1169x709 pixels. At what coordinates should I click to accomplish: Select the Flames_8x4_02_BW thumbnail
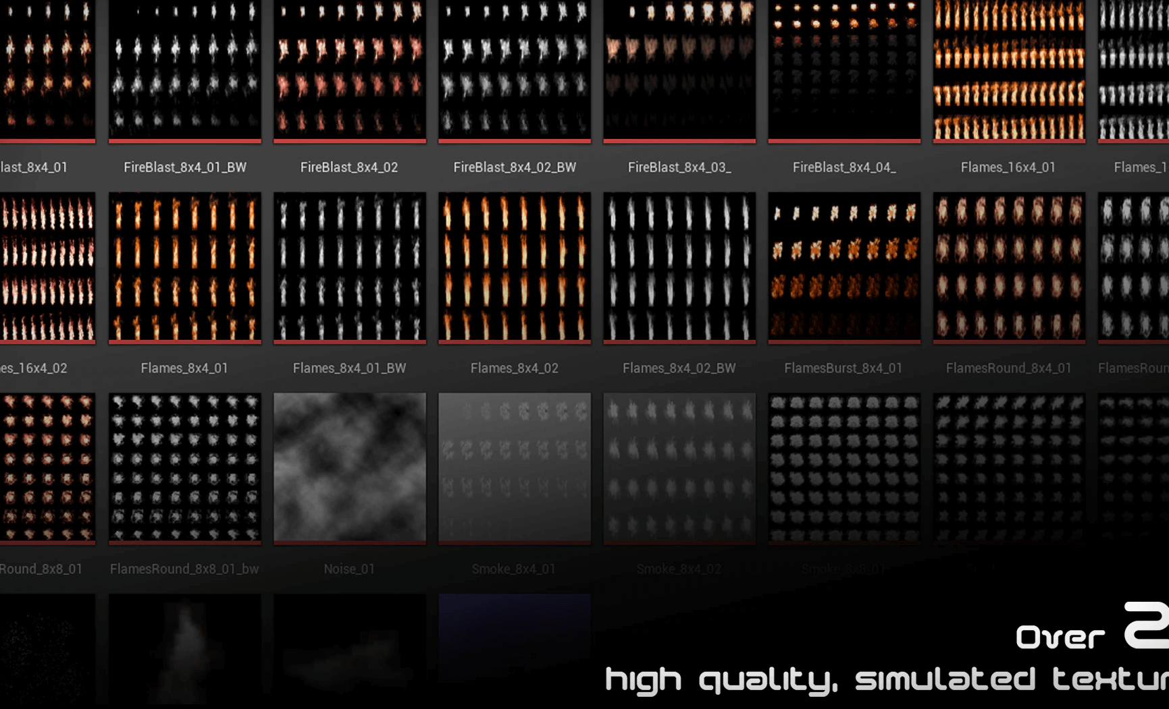(679, 268)
